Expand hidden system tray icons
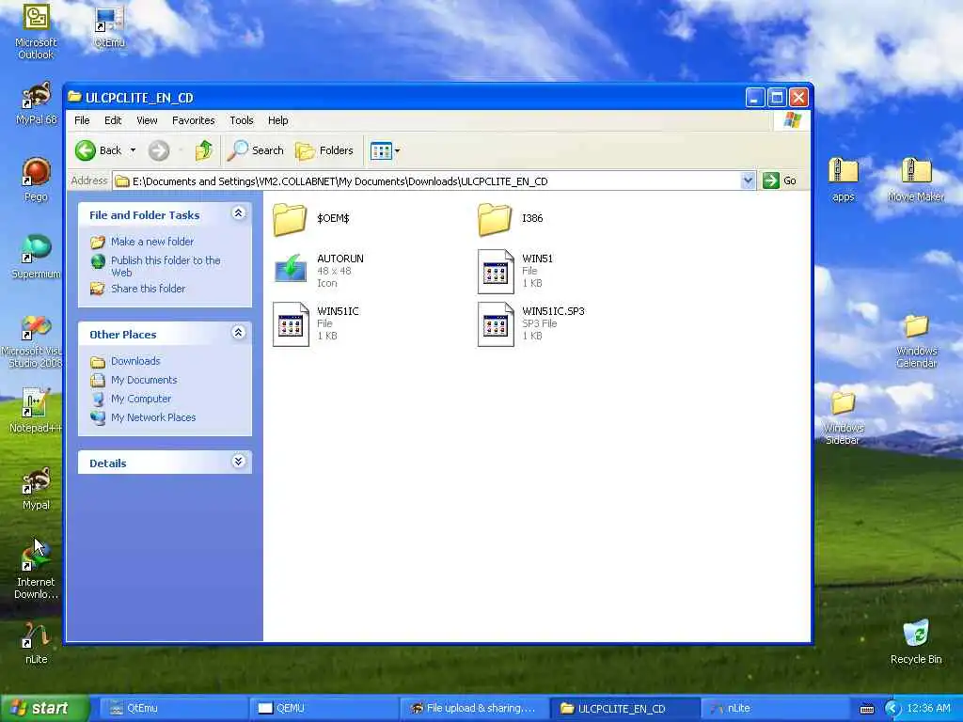This screenshot has width=963, height=722. pos(892,709)
